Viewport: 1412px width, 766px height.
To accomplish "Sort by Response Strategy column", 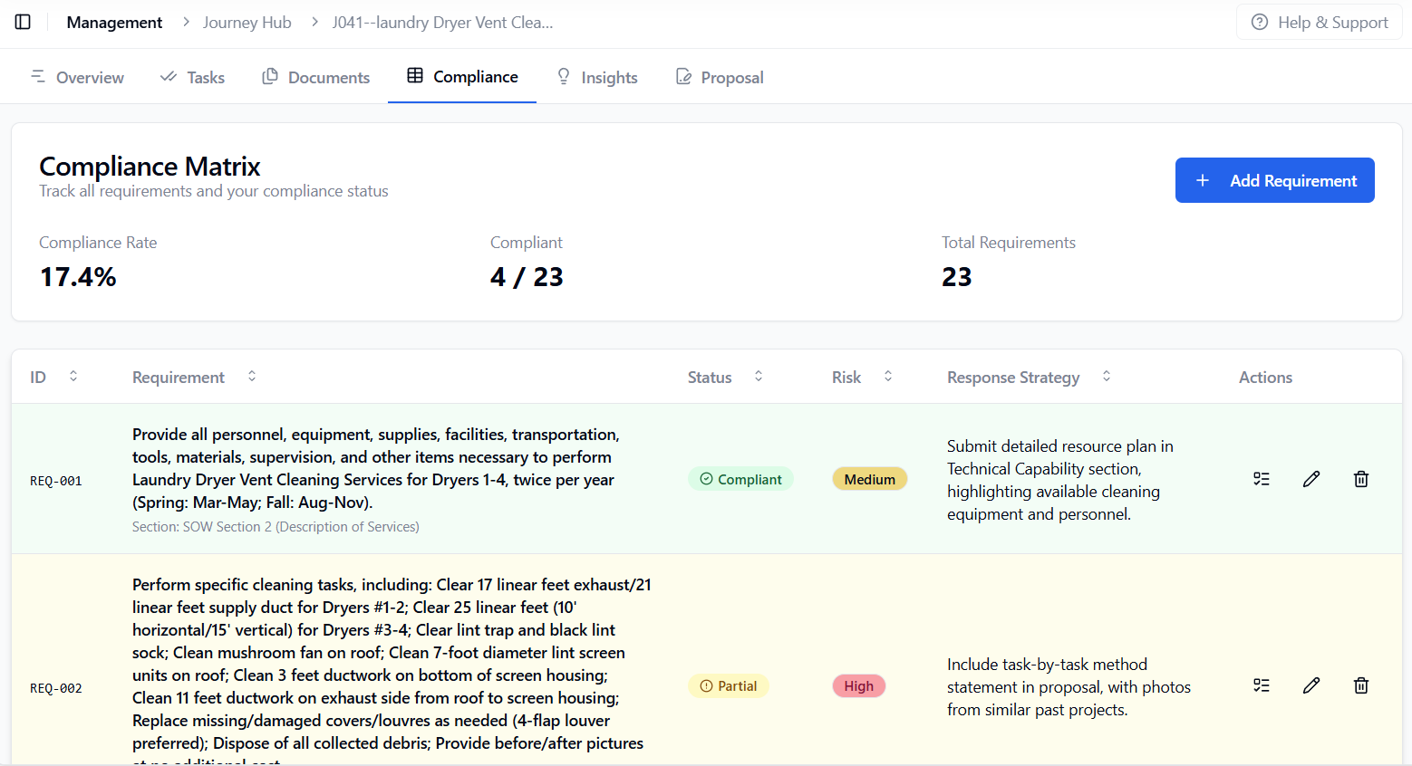I will [1106, 376].
